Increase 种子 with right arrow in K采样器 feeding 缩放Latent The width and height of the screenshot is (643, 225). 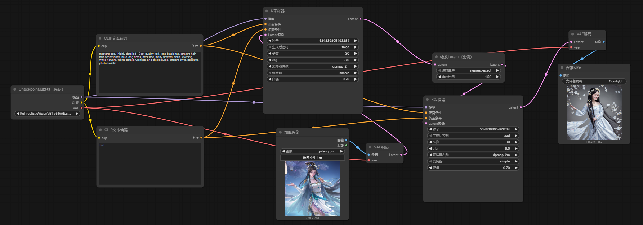tap(356, 41)
